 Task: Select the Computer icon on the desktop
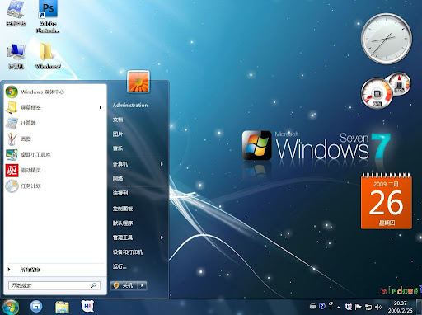16,56
